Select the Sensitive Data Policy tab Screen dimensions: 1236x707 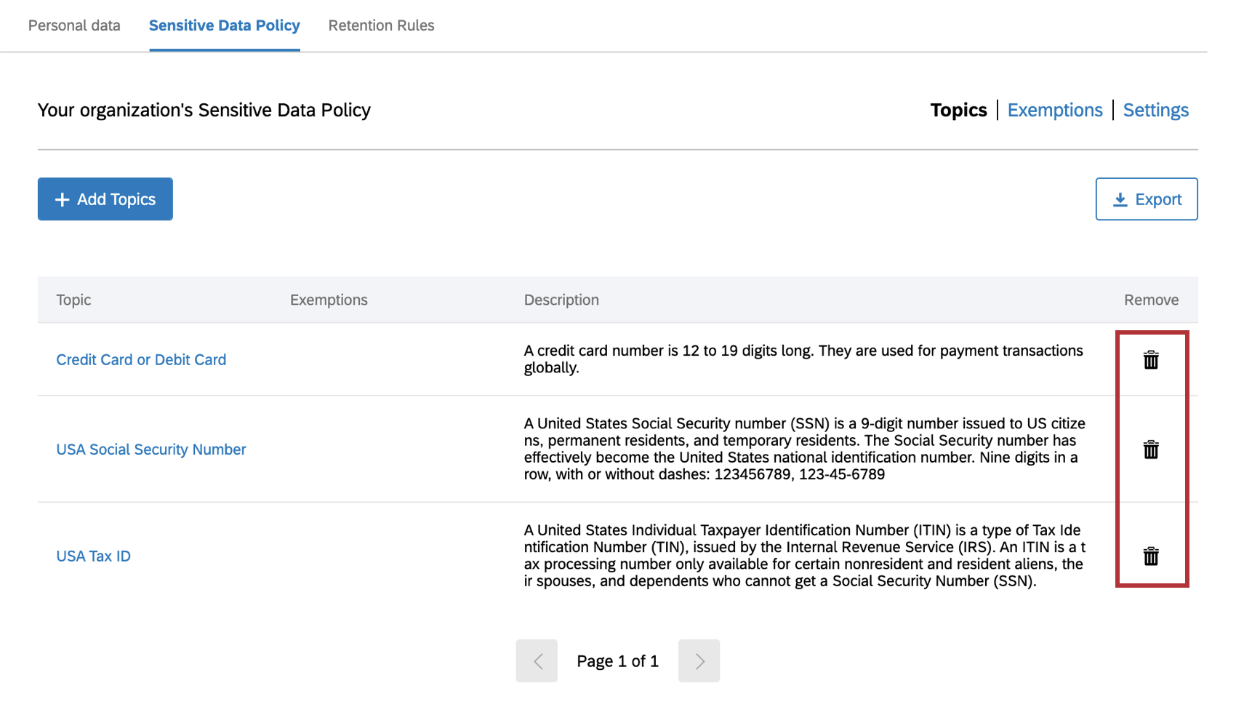(x=225, y=25)
